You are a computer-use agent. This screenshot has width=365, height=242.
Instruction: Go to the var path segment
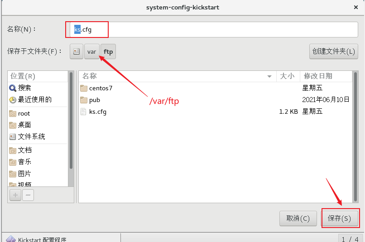tap(92, 51)
